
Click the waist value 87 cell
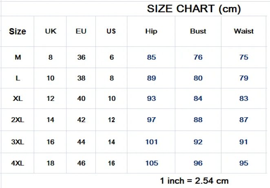click(x=243, y=120)
